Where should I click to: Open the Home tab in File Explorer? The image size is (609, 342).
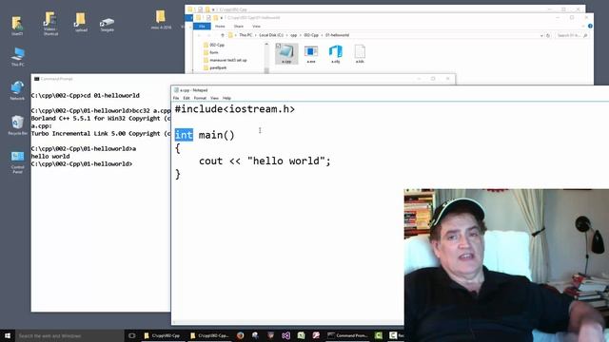(x=220, y=26)
